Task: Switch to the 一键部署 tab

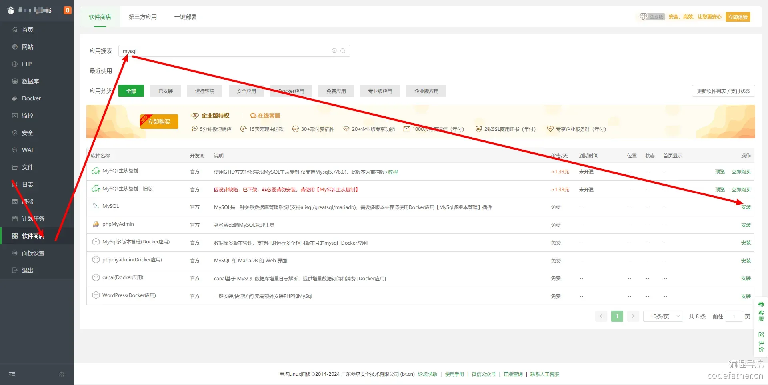Action: point(185,17)
